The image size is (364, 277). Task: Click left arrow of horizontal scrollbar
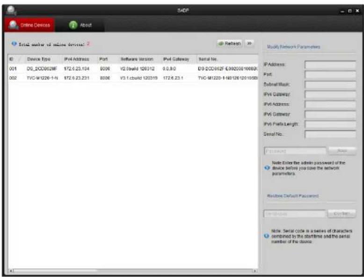10,271
